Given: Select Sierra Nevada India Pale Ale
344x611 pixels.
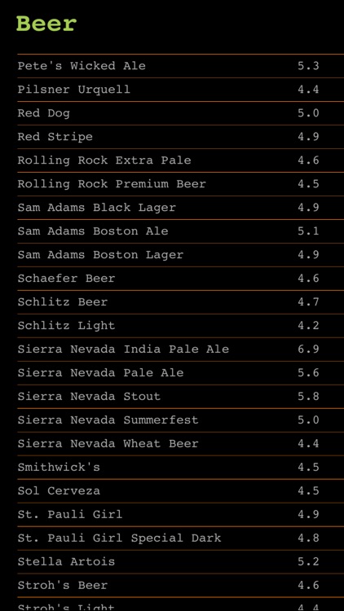Looking at the screenshot, I should coord(181,349).
